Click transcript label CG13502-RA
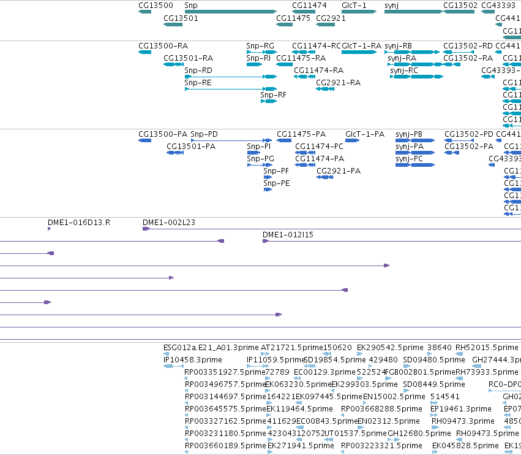521x455 pixels. point(468,58)
